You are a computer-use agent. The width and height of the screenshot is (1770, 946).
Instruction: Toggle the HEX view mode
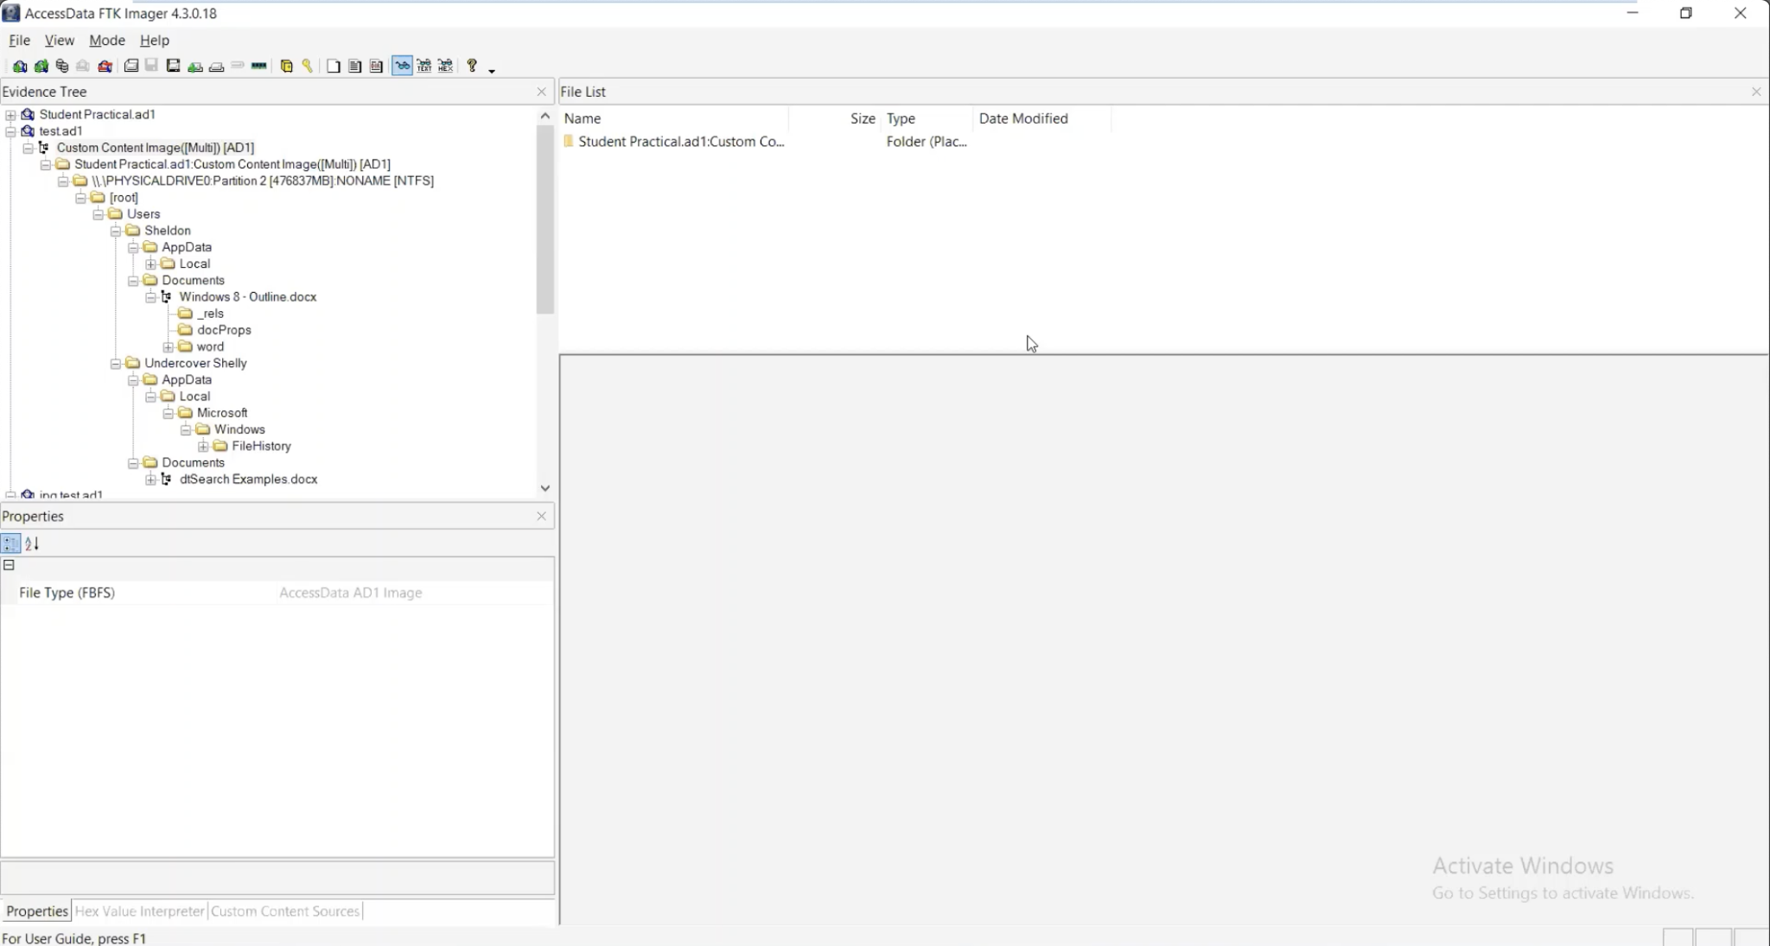pyautogui.click(x=445, y=67)
